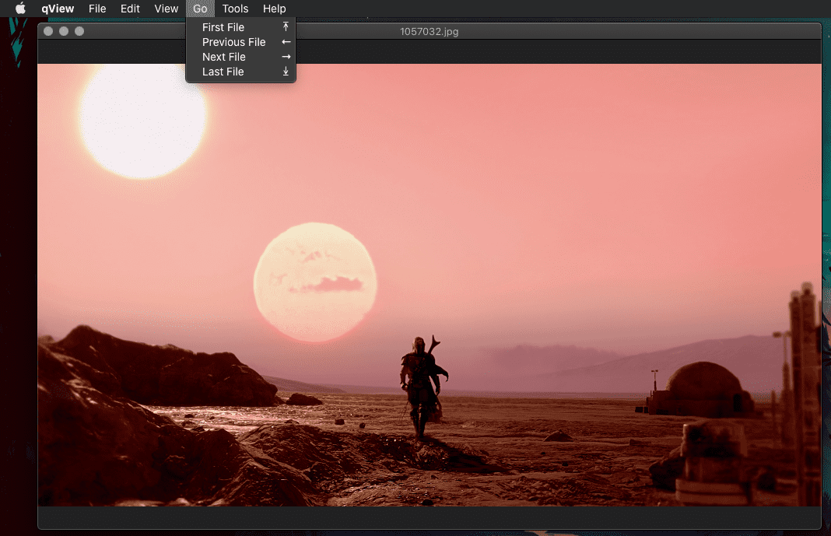
Task: Open the Help menu
Action: (274, 9)
